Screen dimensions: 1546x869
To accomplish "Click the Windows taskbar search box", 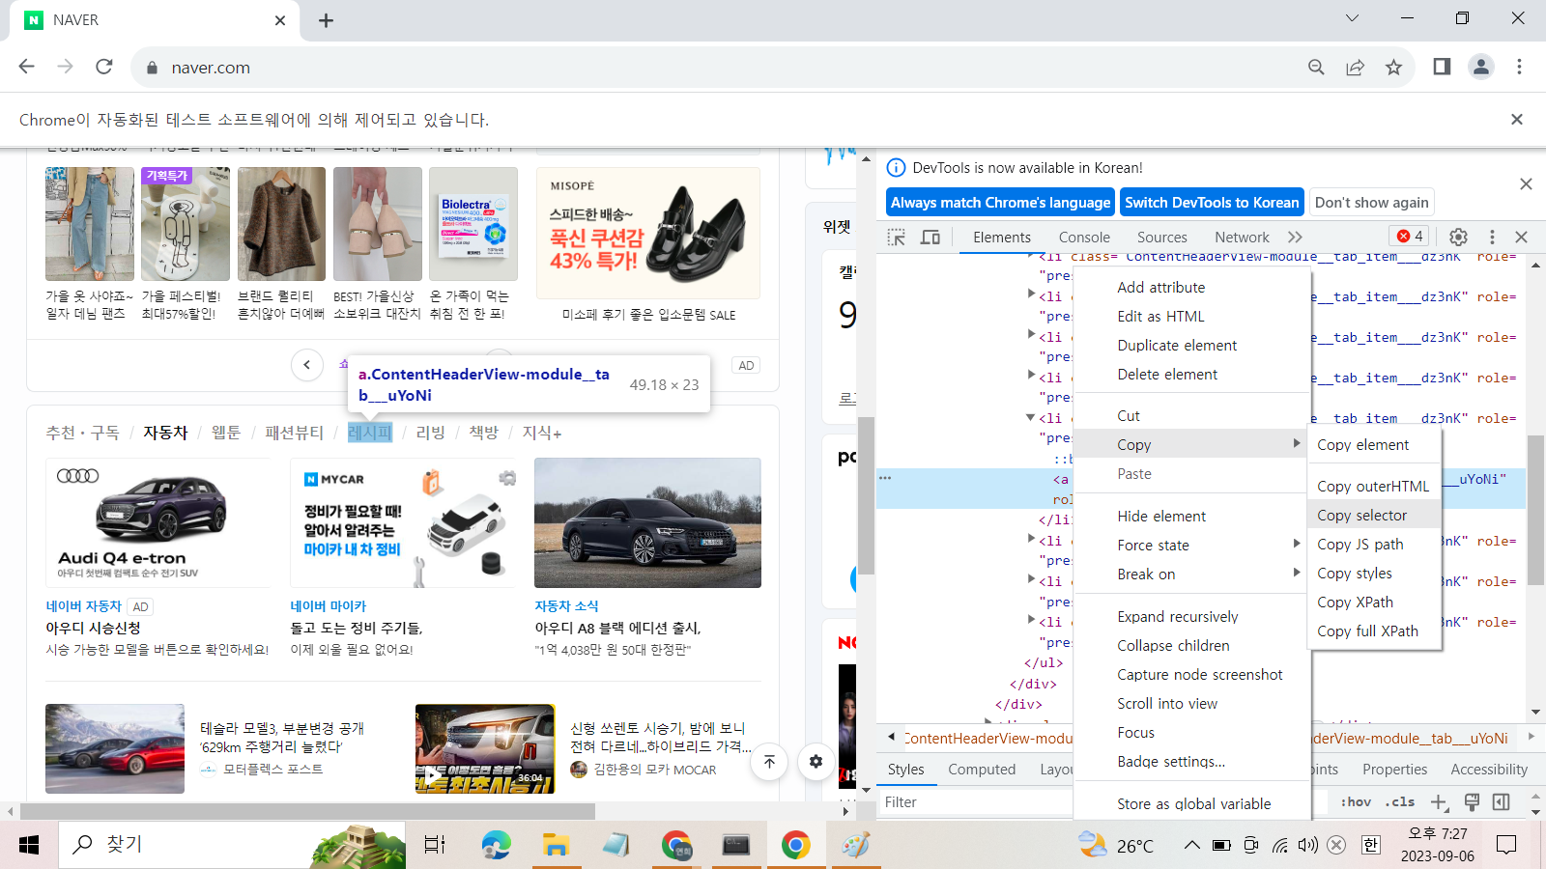I will 232,845.
